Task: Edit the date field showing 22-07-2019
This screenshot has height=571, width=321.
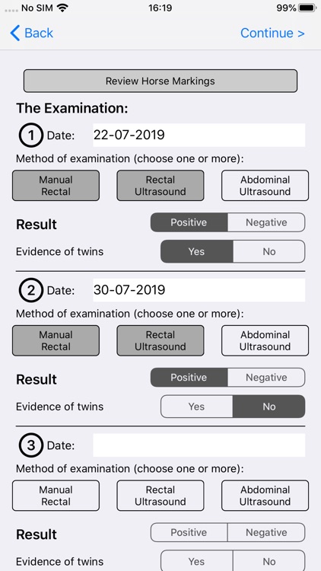Action: point(199,135)
